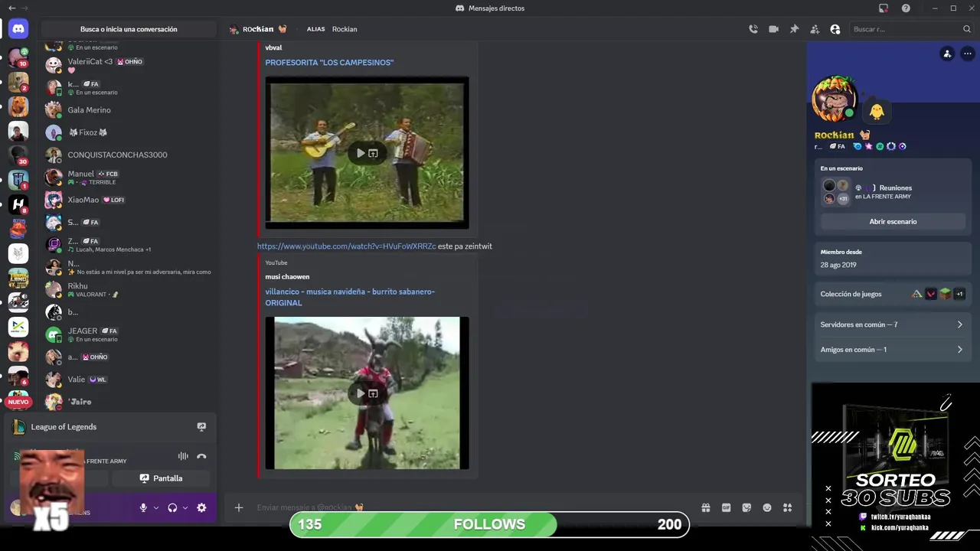Open the apps launcher icon
The width and height of the screenshot is (980, 551).
788,507
